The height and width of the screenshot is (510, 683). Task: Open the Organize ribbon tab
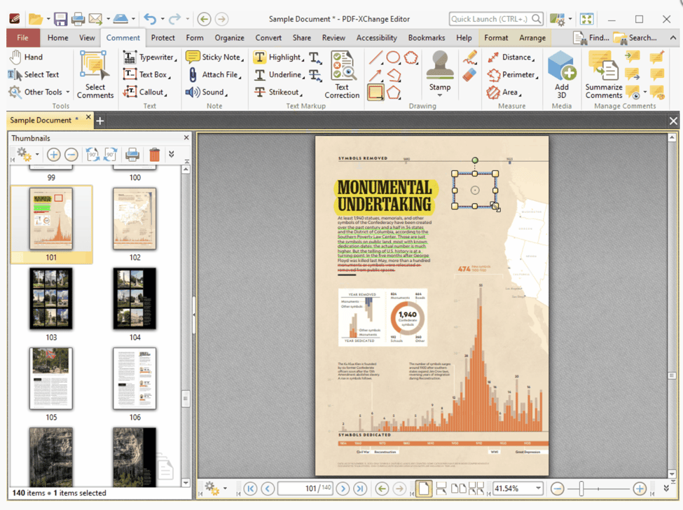(x=229, y=38)
